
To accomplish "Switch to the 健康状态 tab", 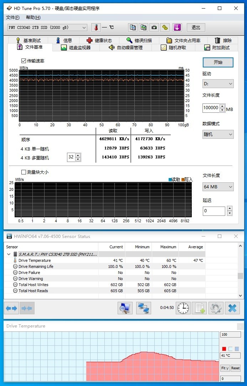I will pos(99,40).
